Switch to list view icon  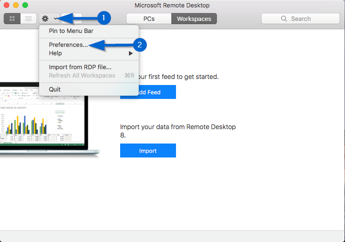pos(28,19)
